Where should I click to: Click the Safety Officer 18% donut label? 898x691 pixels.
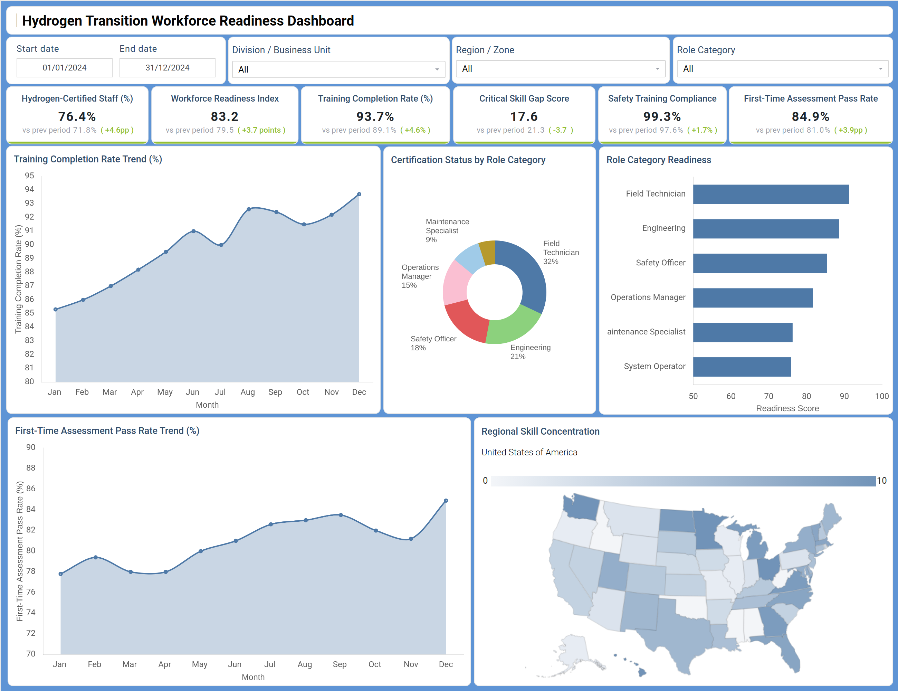click(x=433, y=343)
